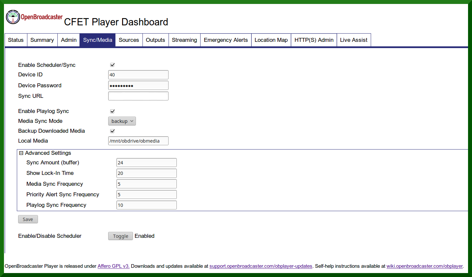Go to the Sources tab

point(129,40)
